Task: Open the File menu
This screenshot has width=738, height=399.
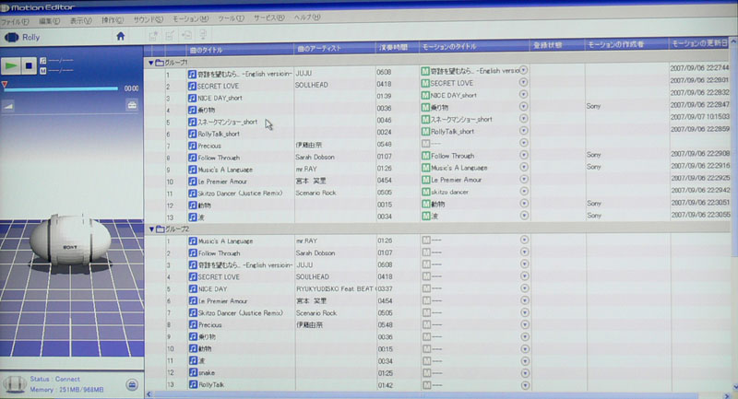Action: (15, 22)
